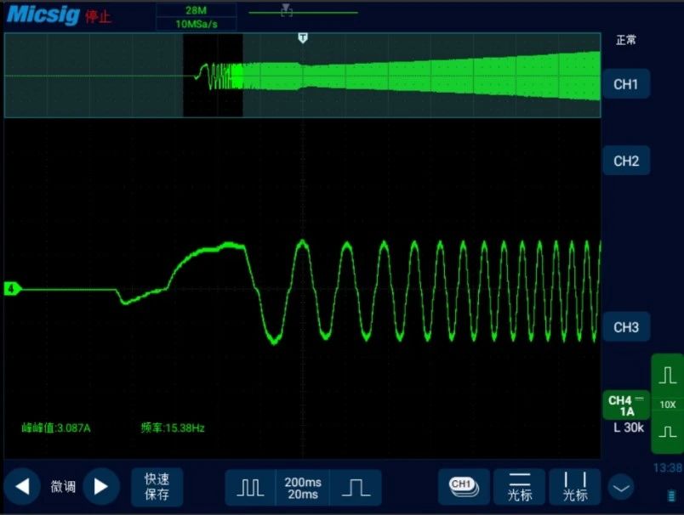684x515 pixels.
Task: Toggle channel CH1 on
Action: [x=626, y=83]
